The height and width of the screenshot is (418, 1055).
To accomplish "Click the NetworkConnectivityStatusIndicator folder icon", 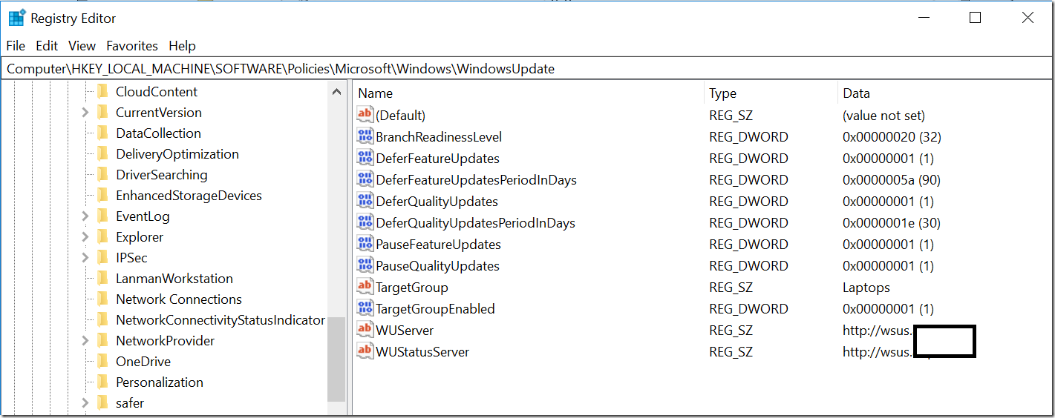I will [x=102, y=319].
